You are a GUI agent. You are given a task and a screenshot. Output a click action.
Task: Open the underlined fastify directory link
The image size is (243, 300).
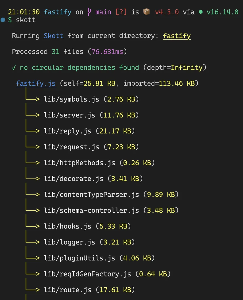click(x=177, y=36)
